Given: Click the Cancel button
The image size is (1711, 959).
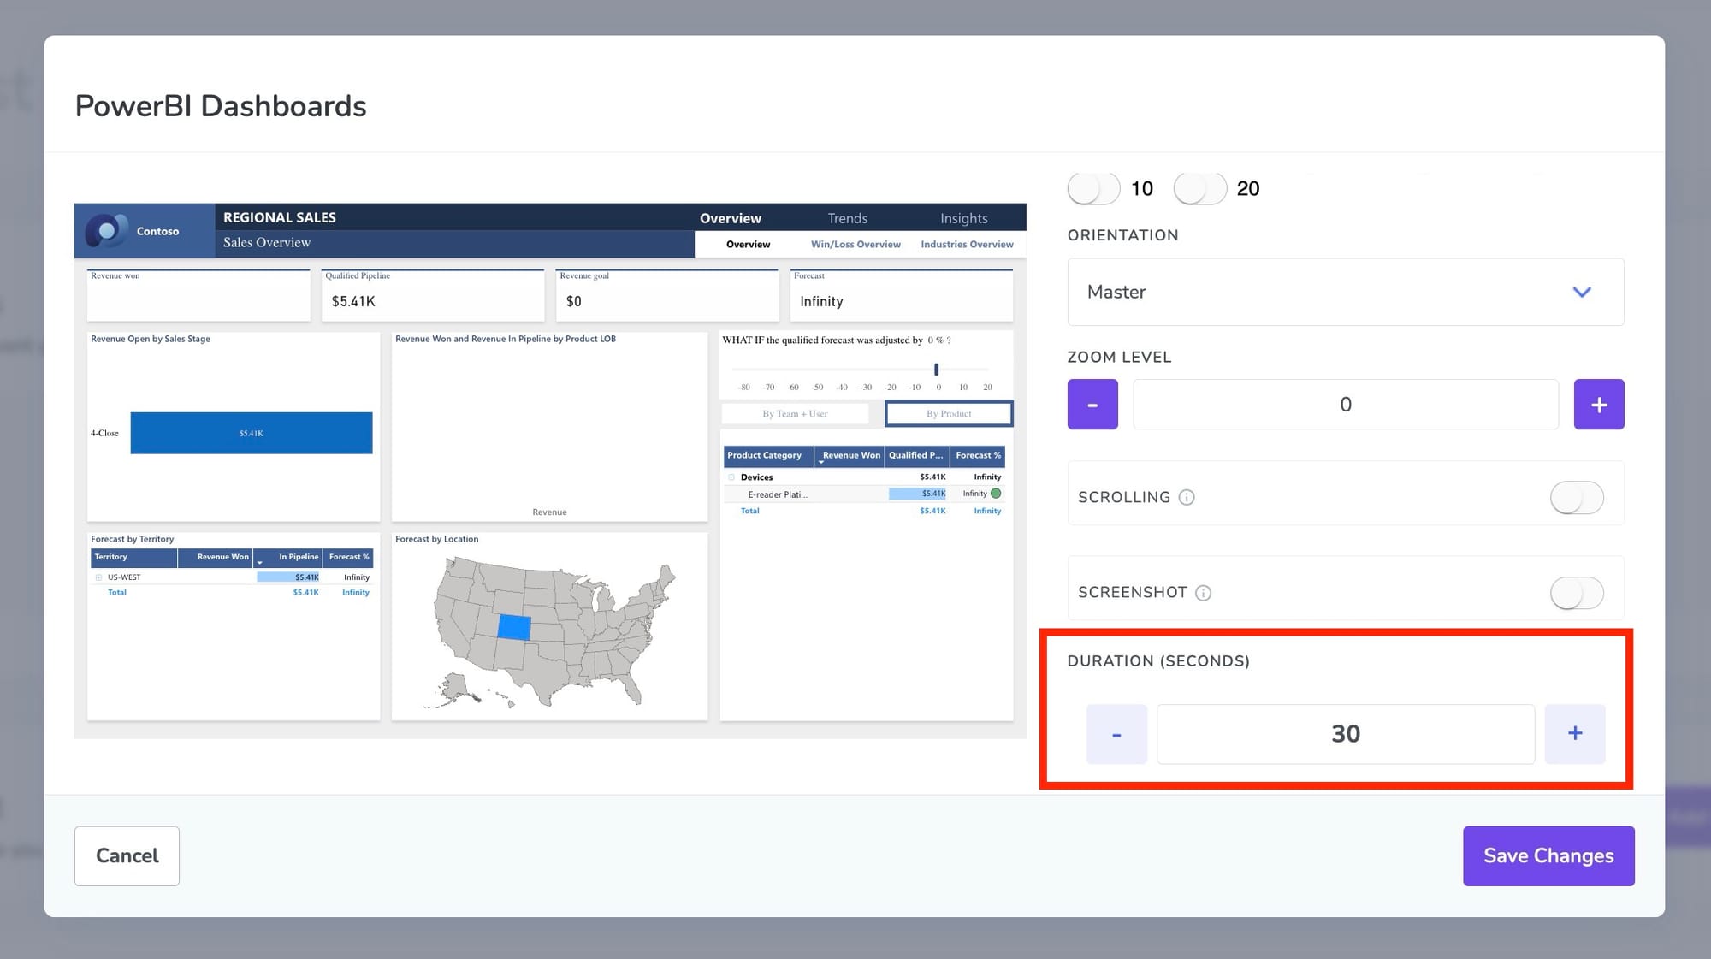Looking at the screenshot, I should 127,855.
